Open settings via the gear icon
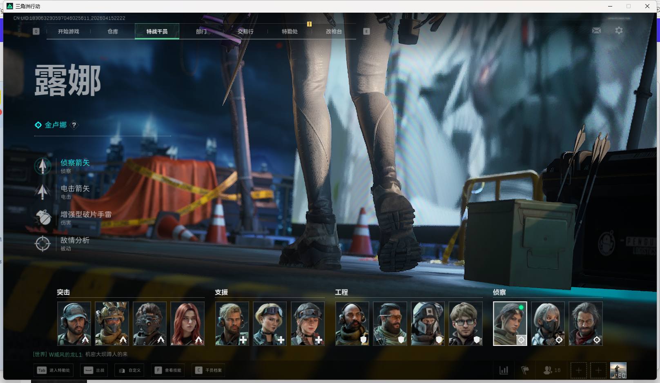This screenshot has height=383, width=660. [619, 31]
